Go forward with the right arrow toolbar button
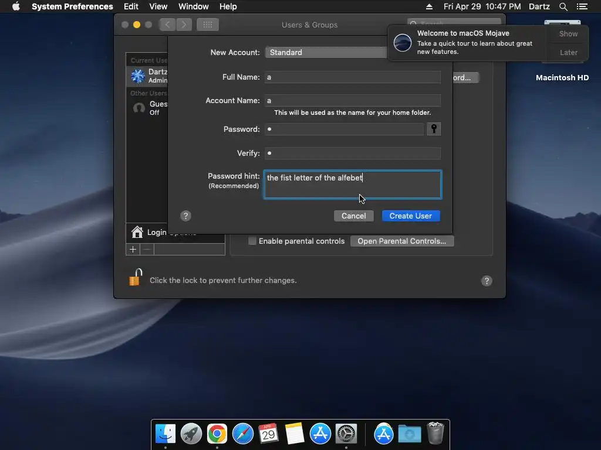The image size is (601, 450). click(184, 25)
